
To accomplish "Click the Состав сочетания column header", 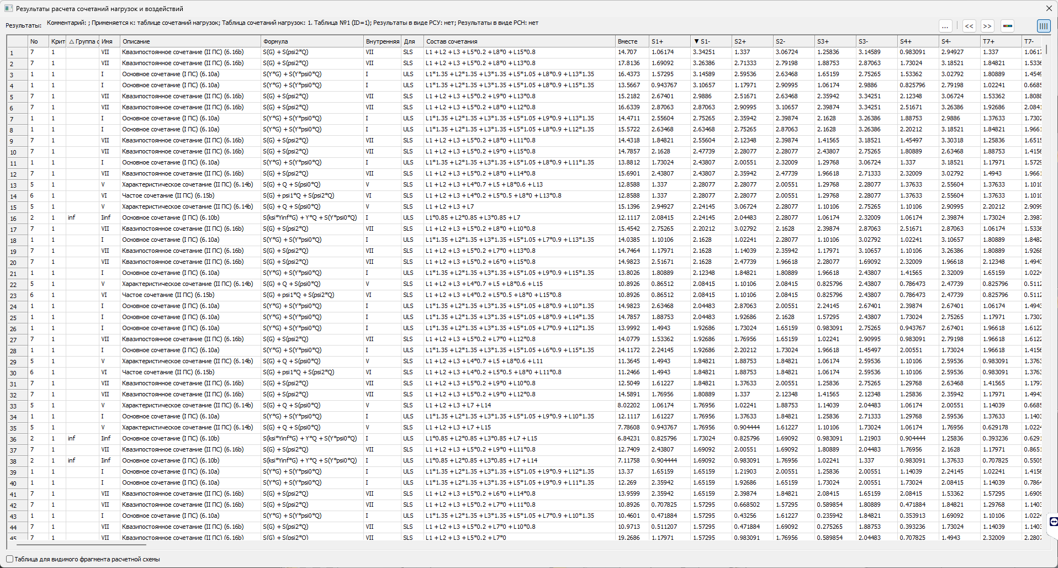I will click(519, 41).
